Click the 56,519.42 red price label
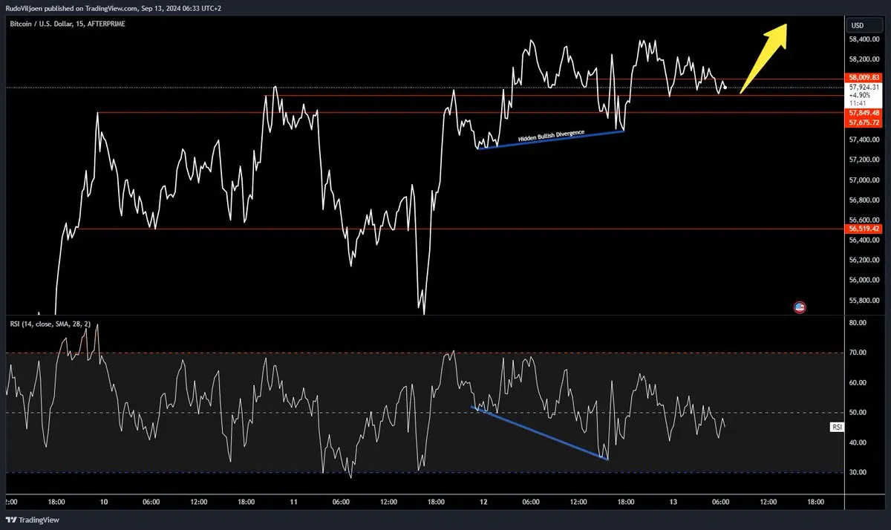891x530 pixels. [x=864, y=229]
